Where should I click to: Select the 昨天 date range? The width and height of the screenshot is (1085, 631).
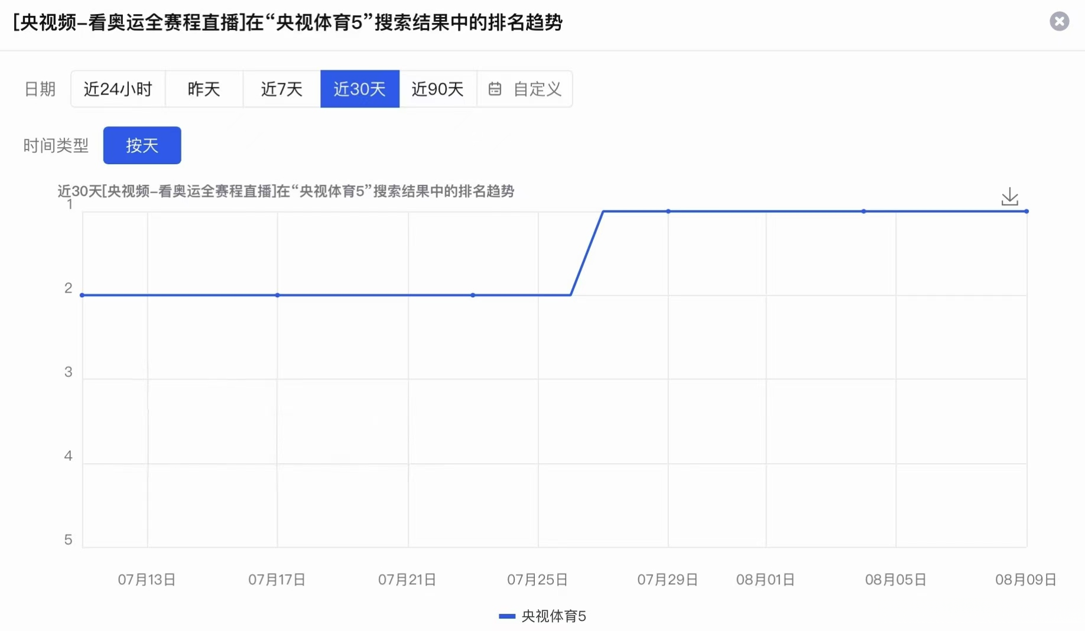click(204, 89)
